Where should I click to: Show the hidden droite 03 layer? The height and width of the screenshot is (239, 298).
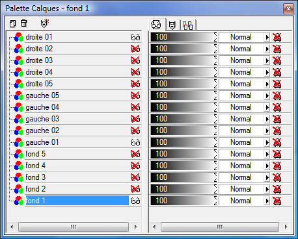click(x=135, y=60)
